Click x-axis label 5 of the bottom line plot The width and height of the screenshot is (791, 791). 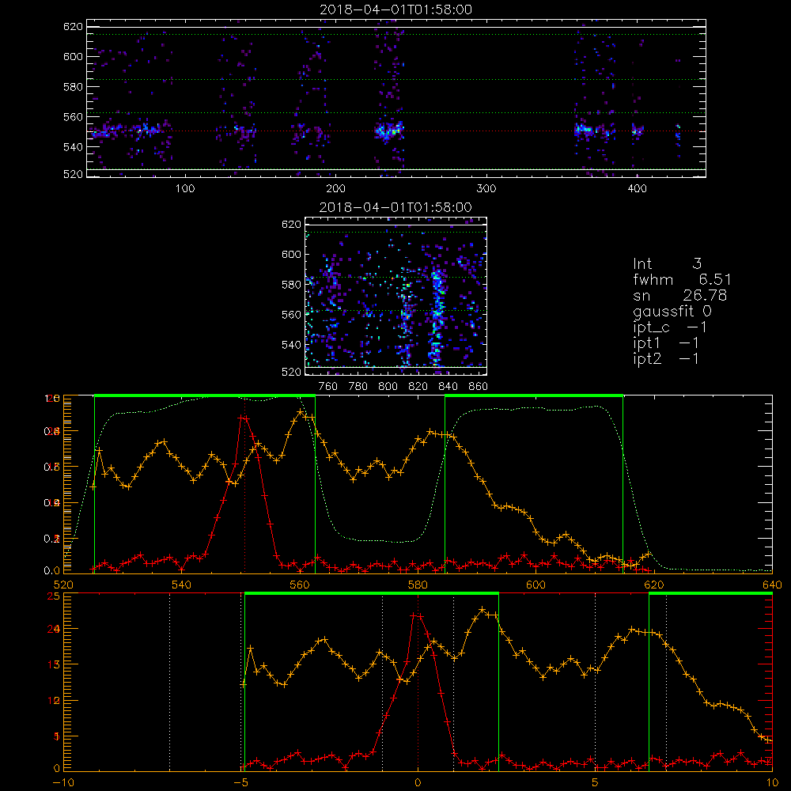point(595,783)
